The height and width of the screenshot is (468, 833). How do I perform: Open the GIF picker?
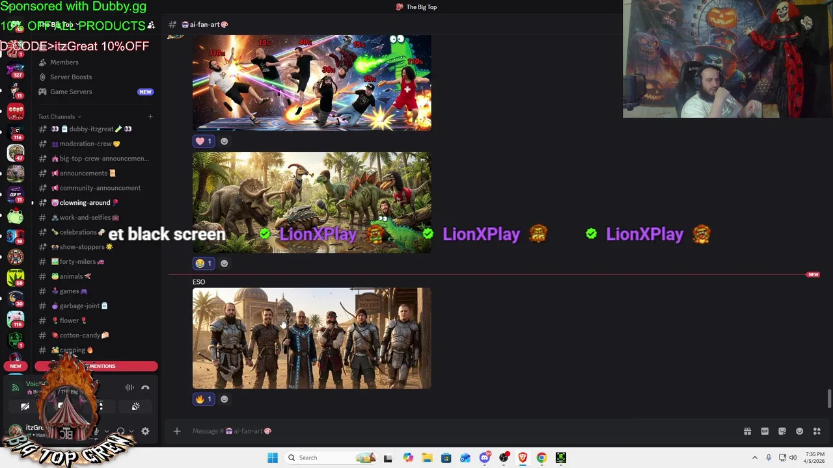(x=765, y=431)
